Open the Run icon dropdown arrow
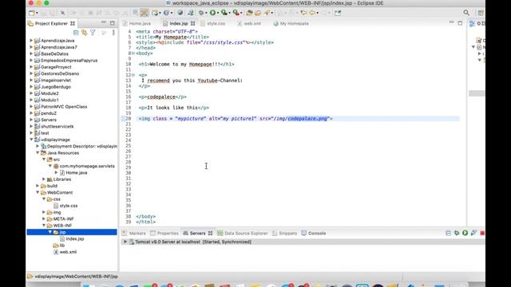 pyautogui.click(x=217, y=13)
